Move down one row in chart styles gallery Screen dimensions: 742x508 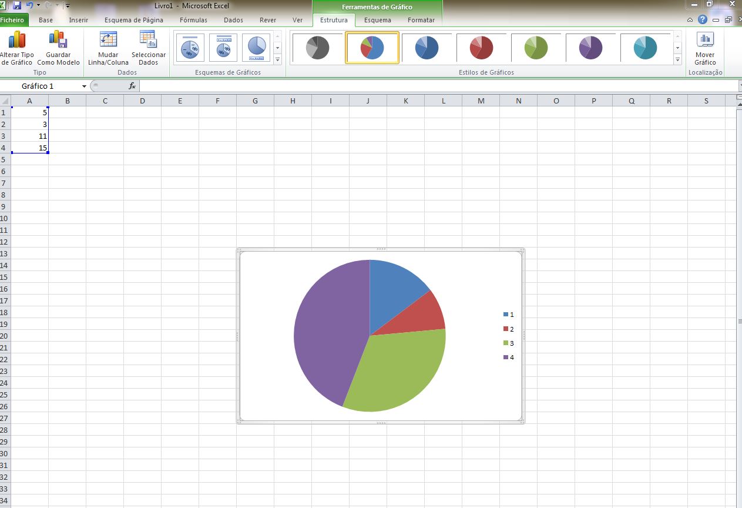pyautogui.click(x=677, y=47)
